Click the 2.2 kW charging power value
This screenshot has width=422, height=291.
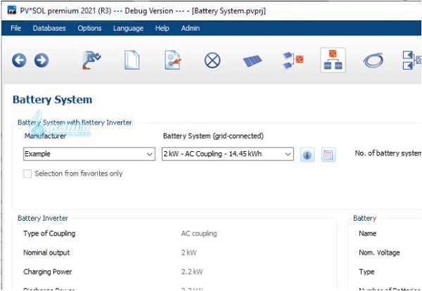point(192,271)
